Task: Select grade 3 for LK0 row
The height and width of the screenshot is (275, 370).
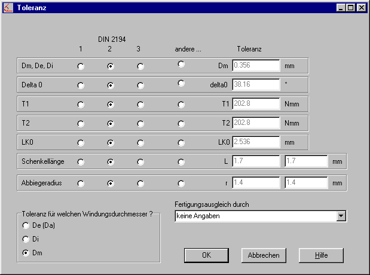Action: point(140,143)
